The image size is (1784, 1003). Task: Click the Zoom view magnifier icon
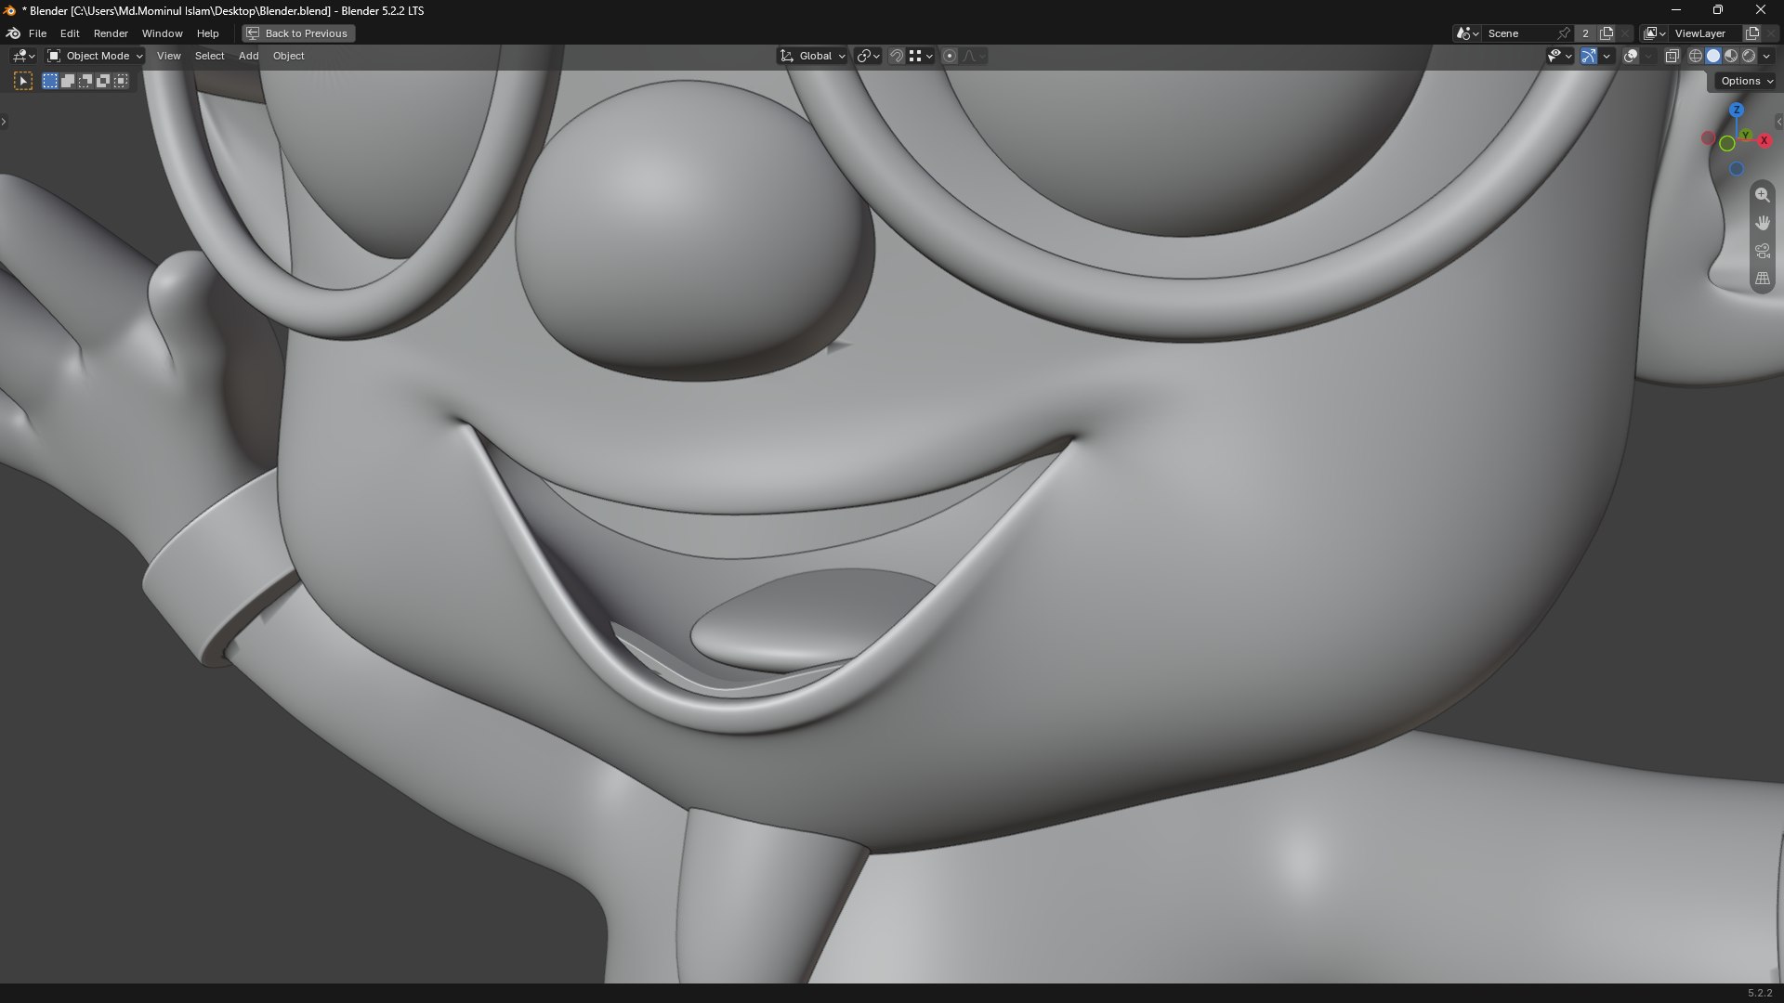coord(1762,195)
